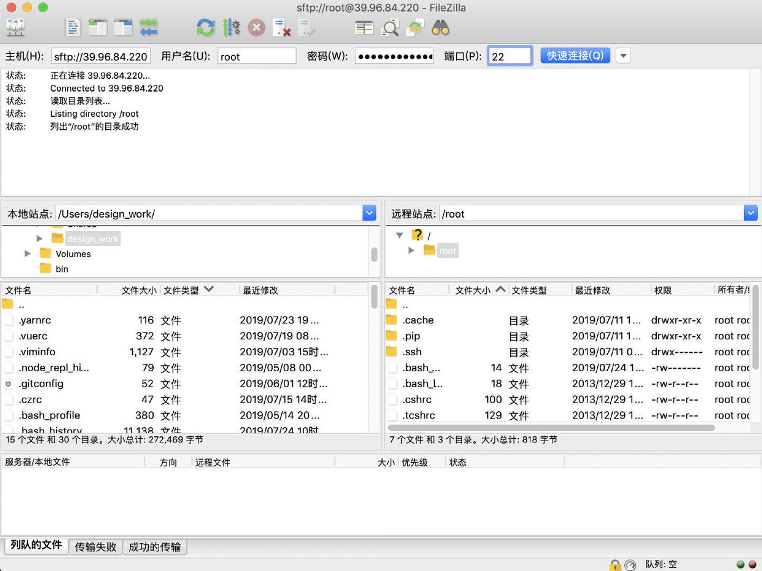Click the remote file list horizontal scrollbar

click(x=551, y=427)
